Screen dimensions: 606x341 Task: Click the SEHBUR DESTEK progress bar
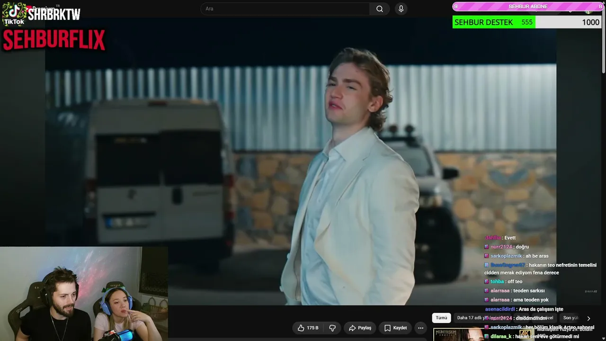[527, 22]
